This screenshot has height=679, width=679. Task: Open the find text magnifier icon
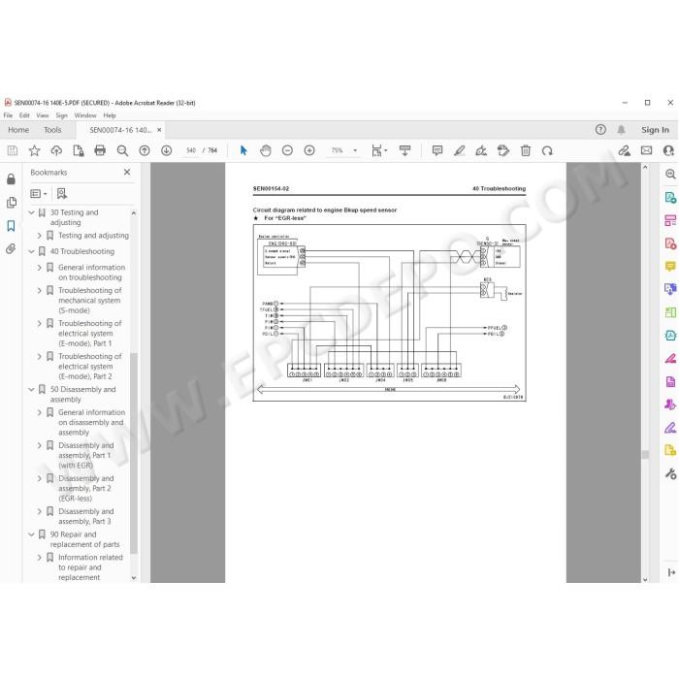(122, 150)
